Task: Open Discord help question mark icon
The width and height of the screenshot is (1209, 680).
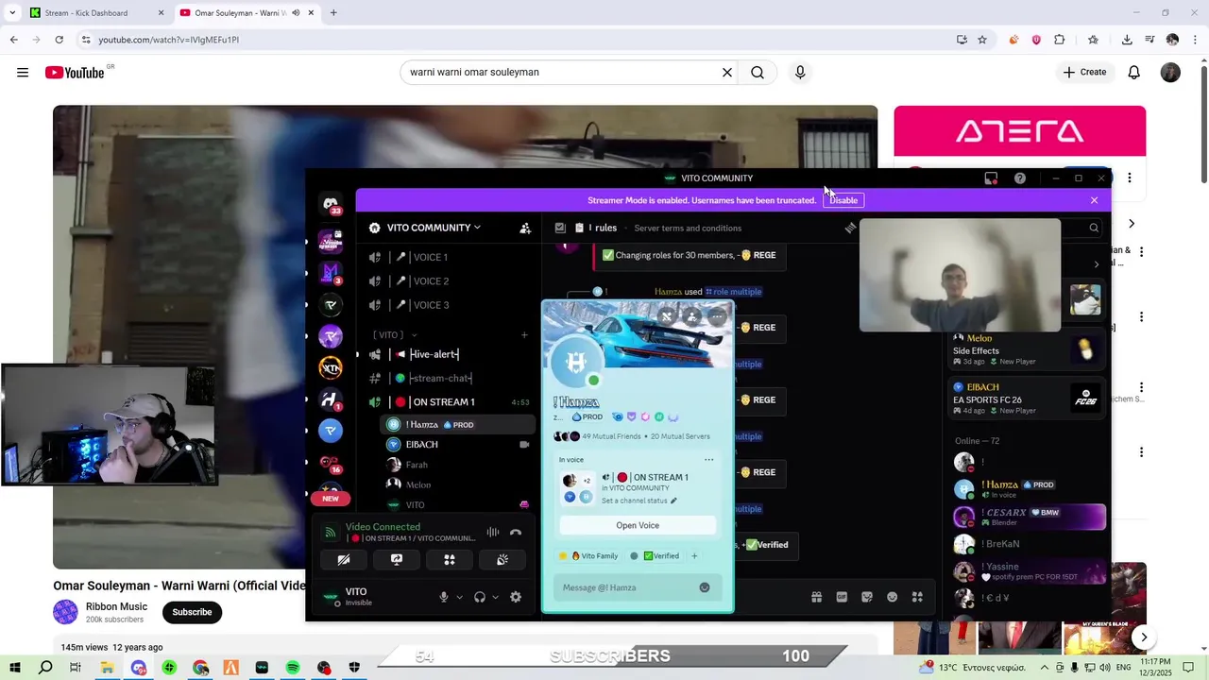Action: click(1020, 178)
